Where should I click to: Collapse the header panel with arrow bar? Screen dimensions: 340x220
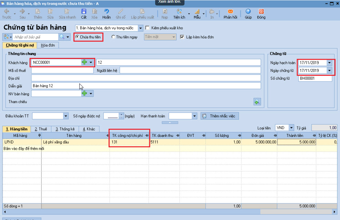pyautogui.click(x=170, y=122)
